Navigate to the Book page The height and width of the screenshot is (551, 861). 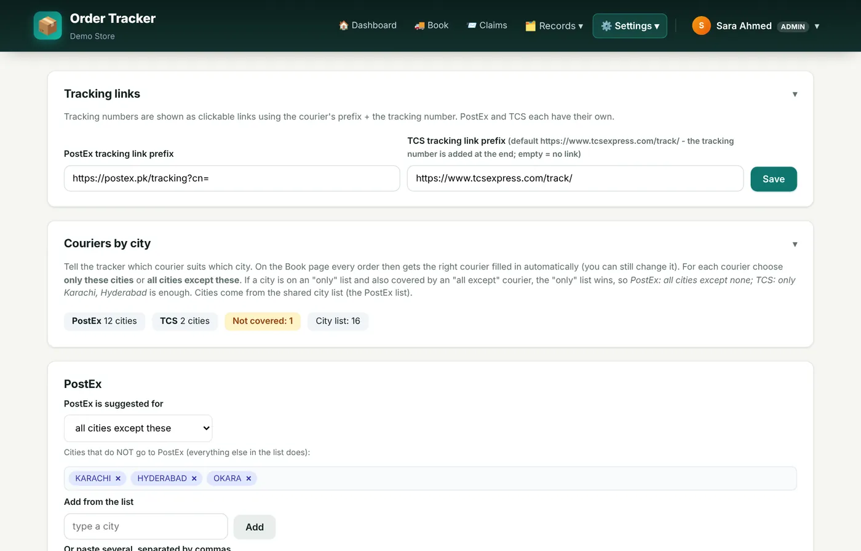coord(431,25)
